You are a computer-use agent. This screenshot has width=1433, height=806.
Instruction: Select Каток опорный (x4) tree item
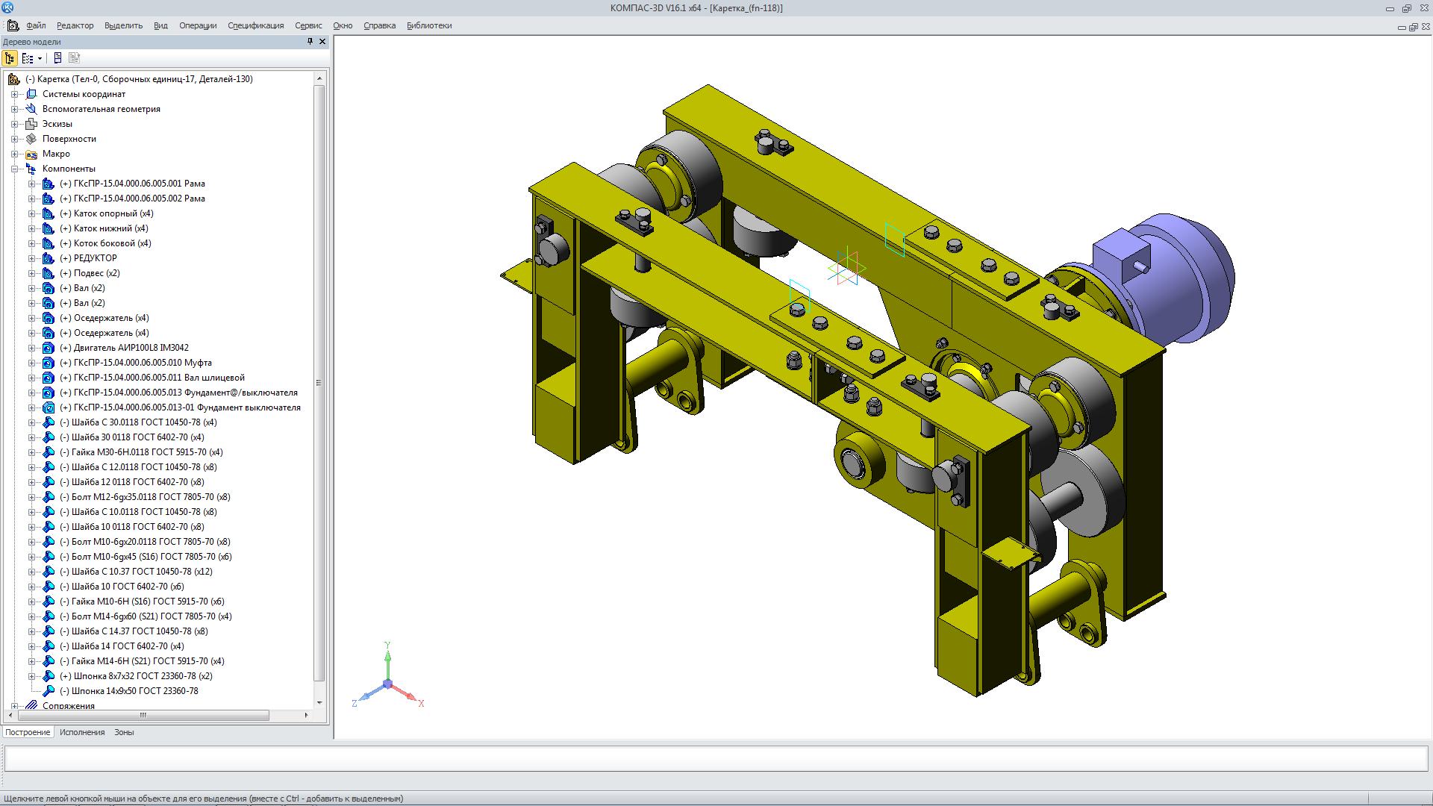pyautogui.click(x=113, y=213)
